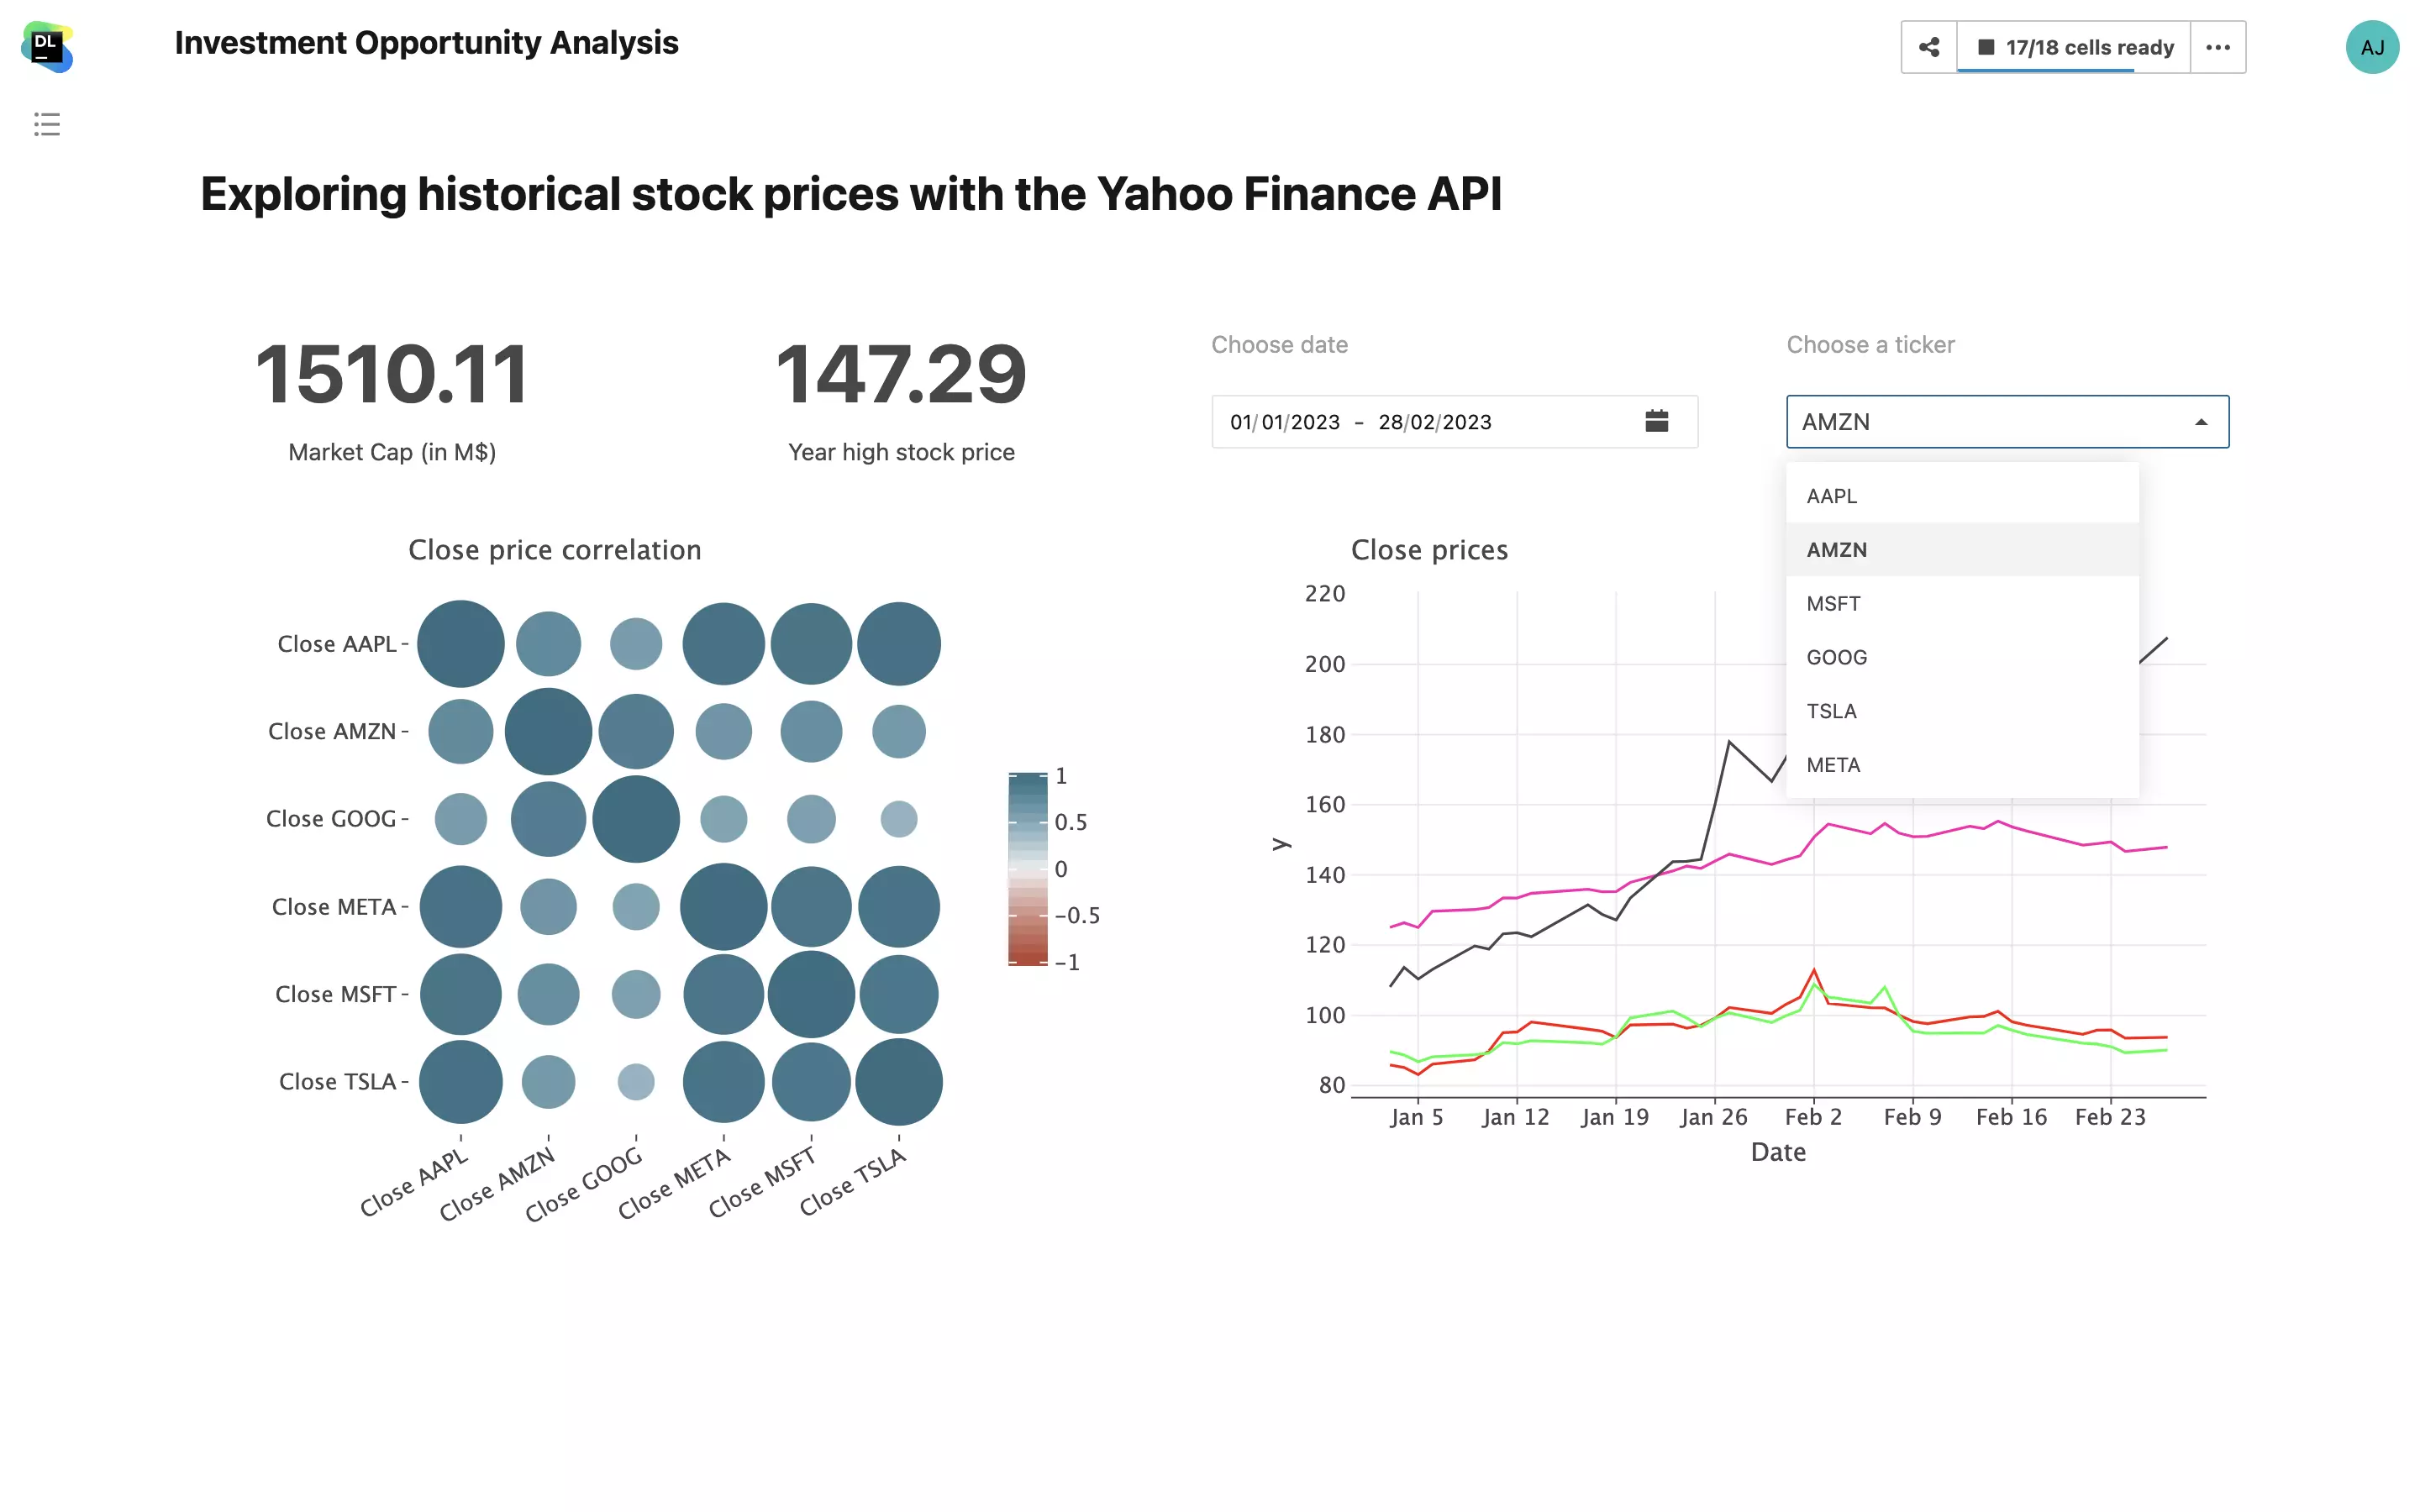2420x1512 pixels.
Task: Click the stop square icon beside cells ready
Action: (x=1986, y=47)
